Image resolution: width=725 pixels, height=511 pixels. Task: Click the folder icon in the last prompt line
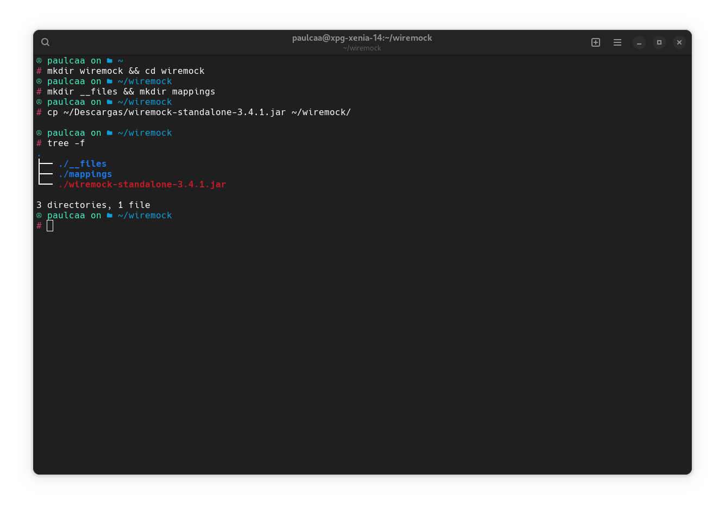coord(110,216)
